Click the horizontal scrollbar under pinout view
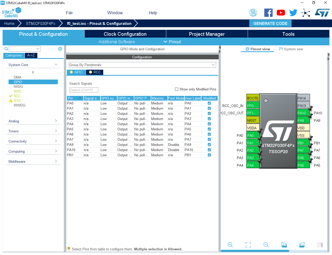This screenshot has height=255, width=332. coord(255,251)
